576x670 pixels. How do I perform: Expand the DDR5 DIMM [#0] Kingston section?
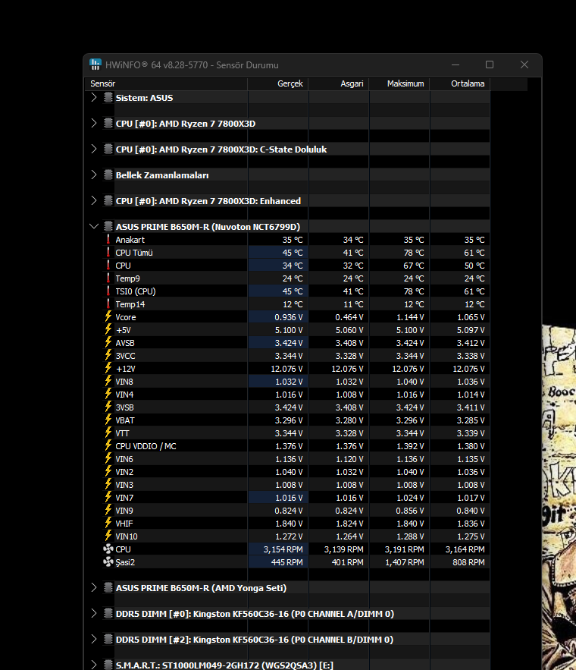(94, 613)
